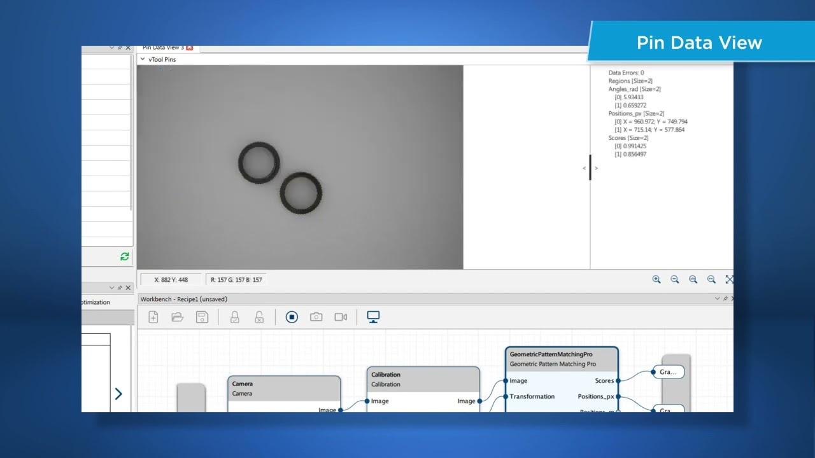This screenshot has height=458, width=815.
Task: Click the blue chevron arrow beside workbench
Action: (x=118, y=394)
